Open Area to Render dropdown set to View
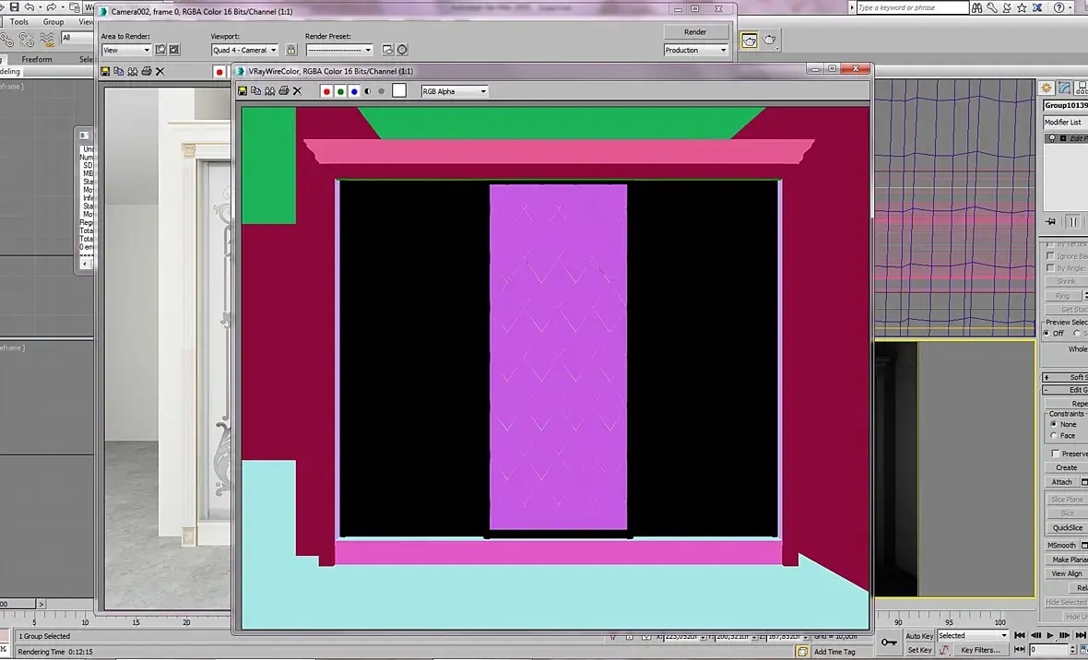 point(126,50)
